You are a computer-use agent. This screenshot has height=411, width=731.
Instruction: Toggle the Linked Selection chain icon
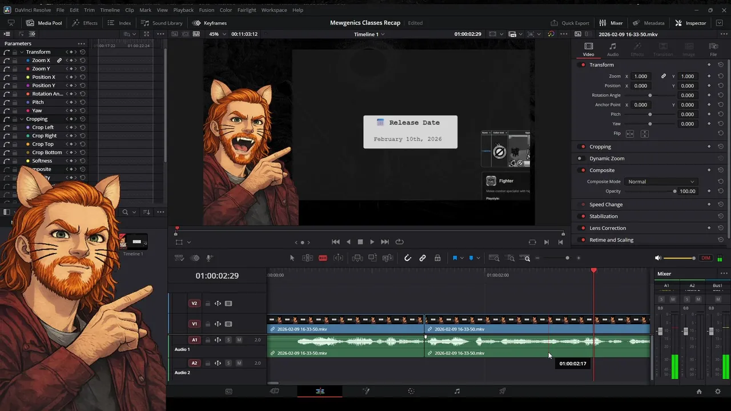[x=423, y=258]
